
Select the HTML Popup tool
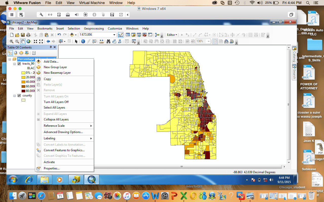[94, 41]
